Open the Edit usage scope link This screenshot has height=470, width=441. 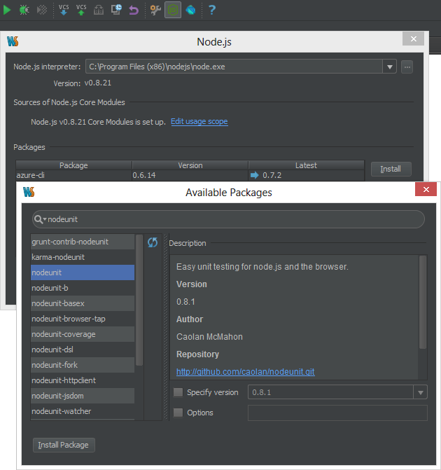199,121
